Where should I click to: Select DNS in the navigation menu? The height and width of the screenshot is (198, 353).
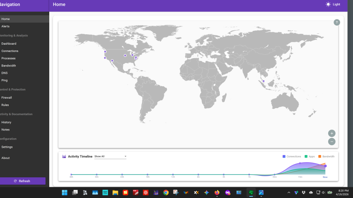pyautogui.click(x=5, y=73)
